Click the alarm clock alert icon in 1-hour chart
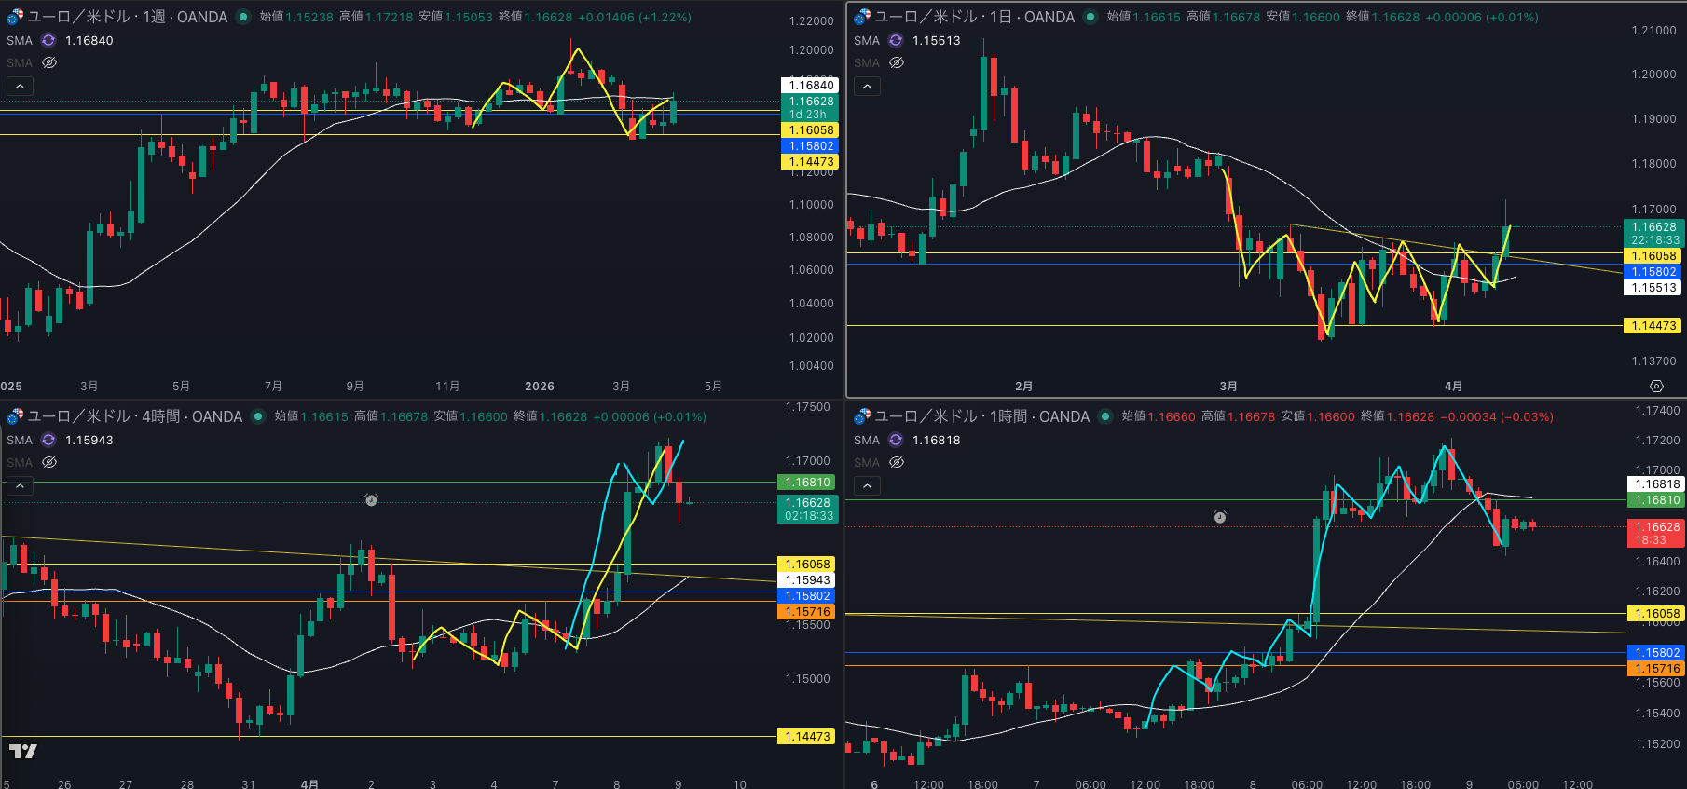 [x=1220, y=517]
